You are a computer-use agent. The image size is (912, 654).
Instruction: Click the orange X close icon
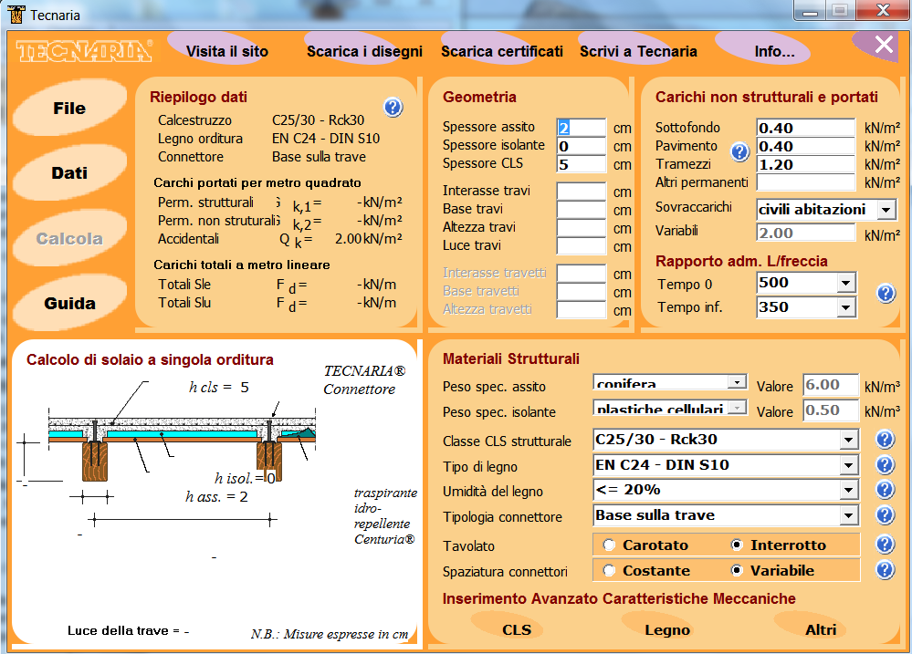coord(884,44)
